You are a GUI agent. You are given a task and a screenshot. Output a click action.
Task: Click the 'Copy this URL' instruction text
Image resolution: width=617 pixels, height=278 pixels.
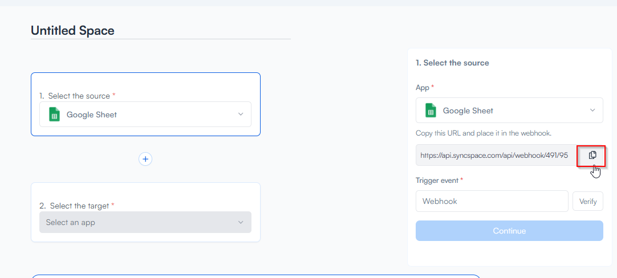484,133
